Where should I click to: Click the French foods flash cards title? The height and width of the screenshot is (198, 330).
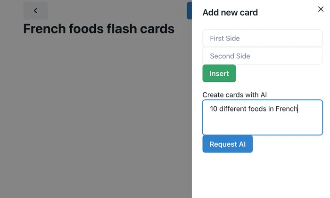point(99,29)
